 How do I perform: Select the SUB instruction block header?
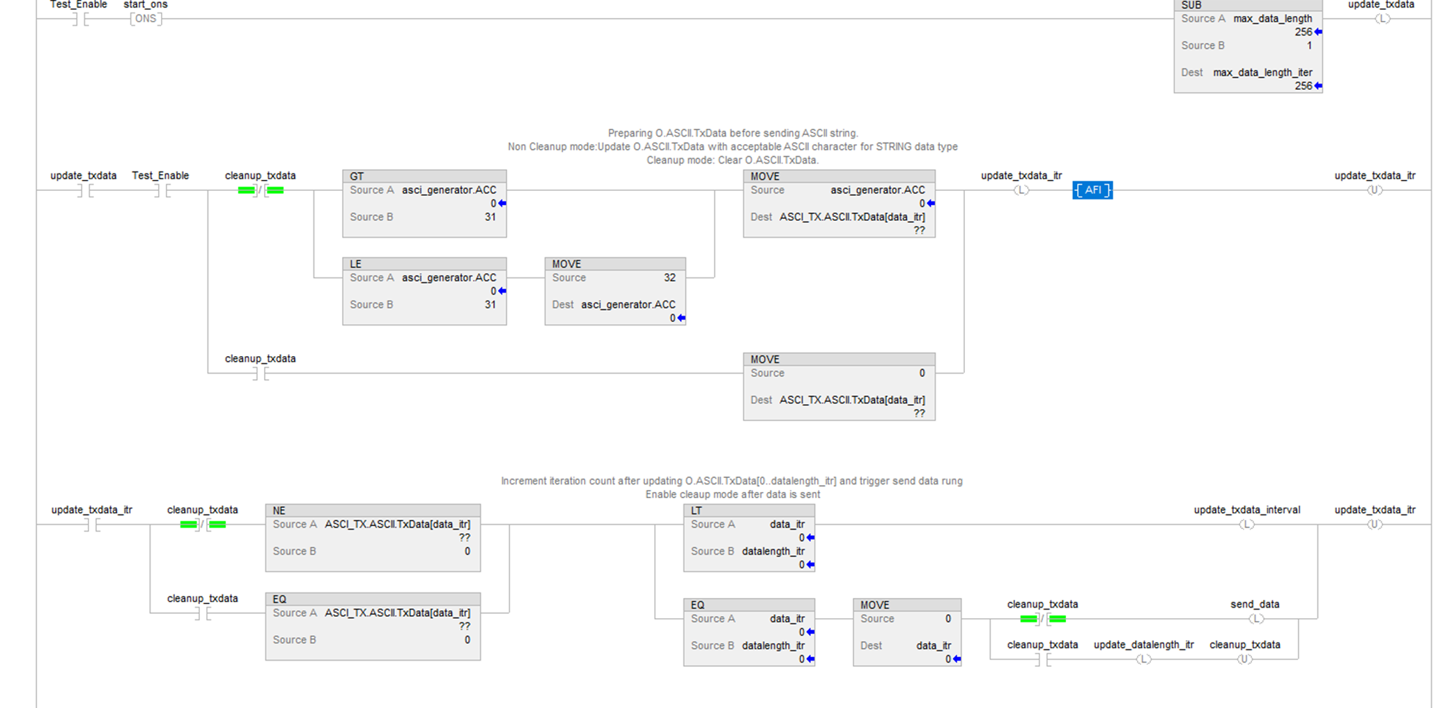(1248, 6)
